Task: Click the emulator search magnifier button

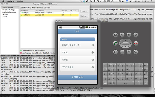Action: (x=136, y=52)
